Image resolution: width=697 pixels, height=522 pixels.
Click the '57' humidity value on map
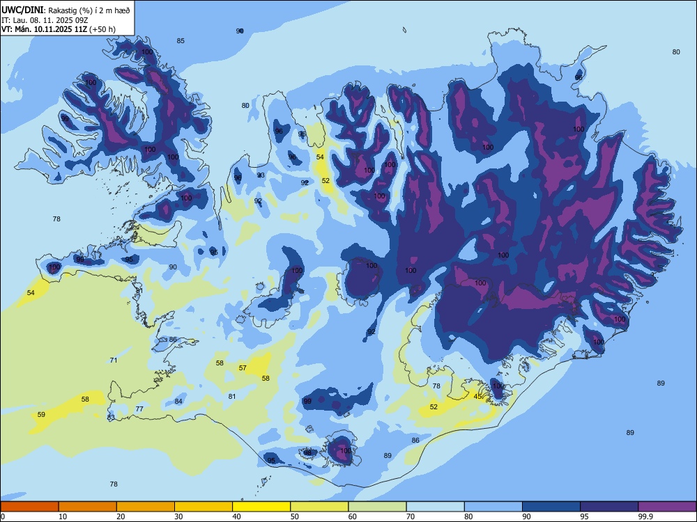(243, 368)
